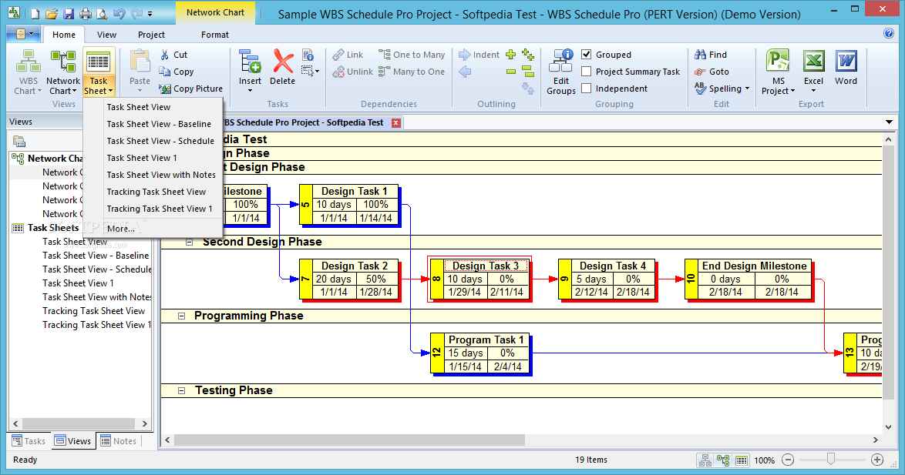Choose Tracking Task Sheet View menu entry

[156, 192]
